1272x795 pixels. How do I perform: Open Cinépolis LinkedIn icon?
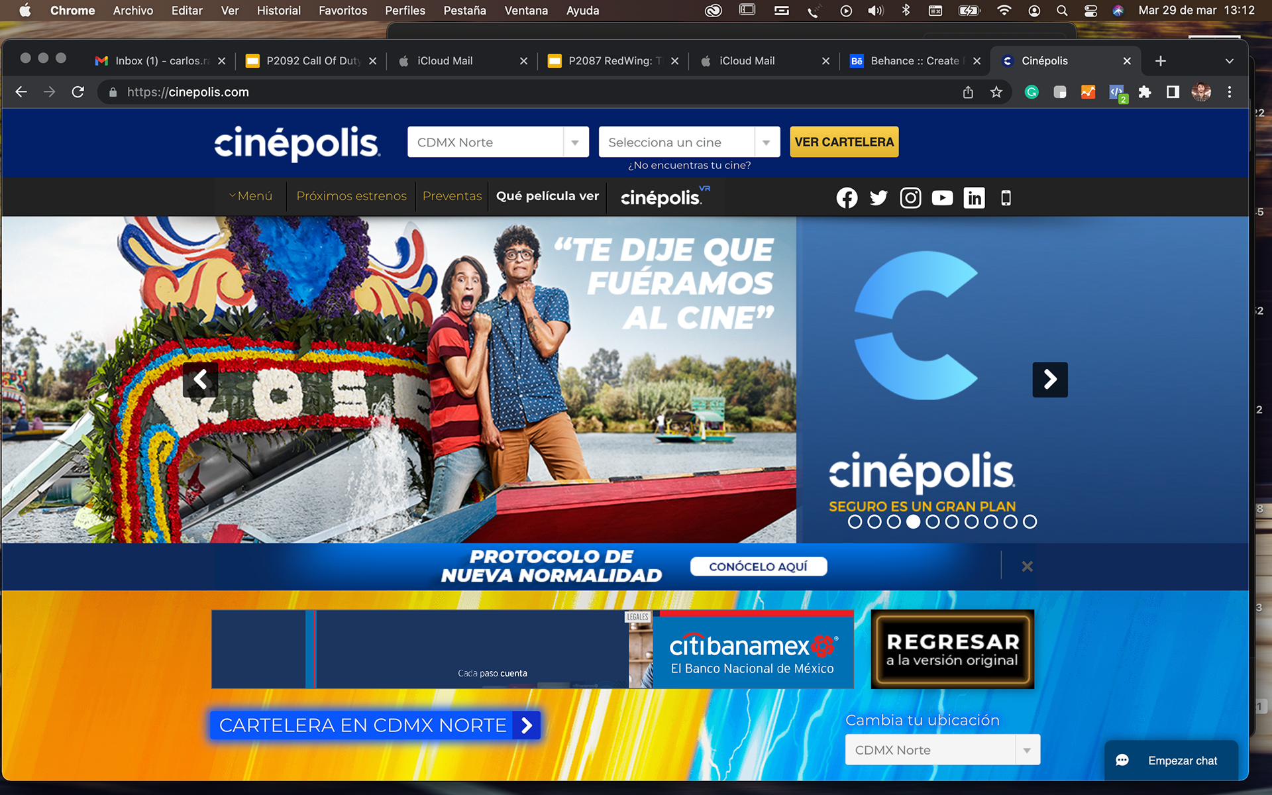974,197
